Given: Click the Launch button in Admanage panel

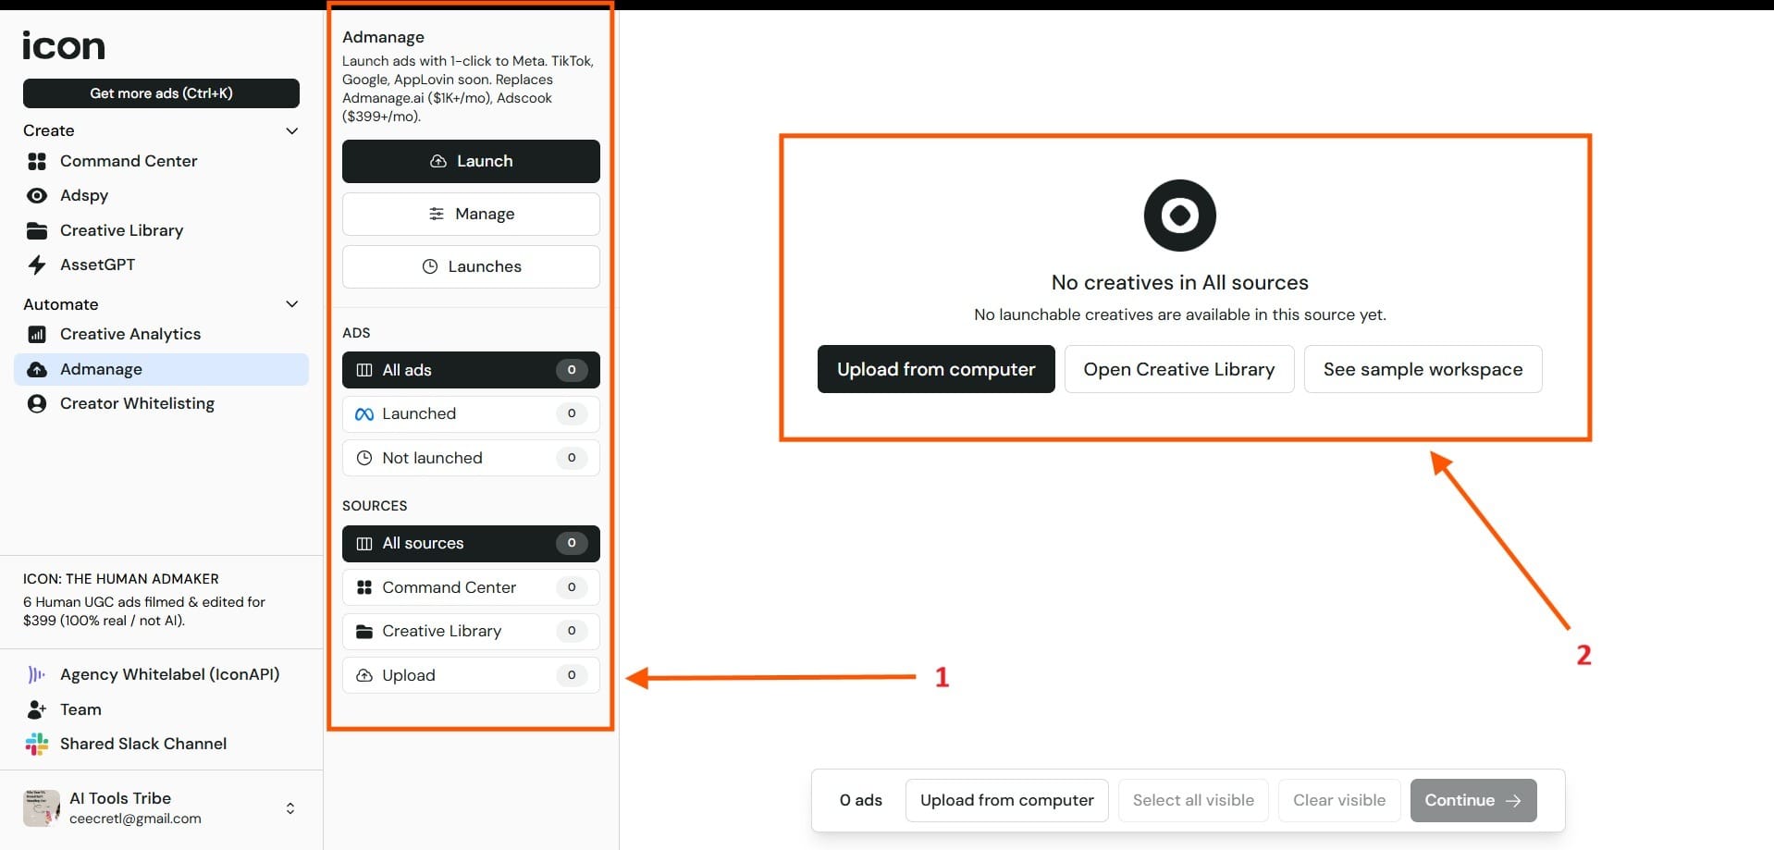Looking at the screenshot, I should pyautogui.click(x=471, y=161).
